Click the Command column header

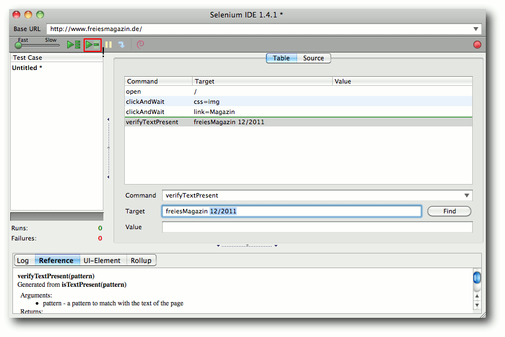coord(159,81)
